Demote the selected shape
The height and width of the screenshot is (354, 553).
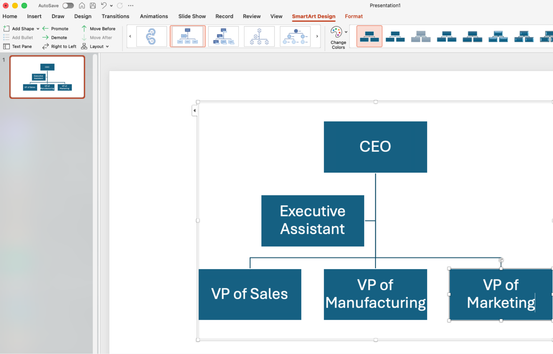[x=55, y=37]
